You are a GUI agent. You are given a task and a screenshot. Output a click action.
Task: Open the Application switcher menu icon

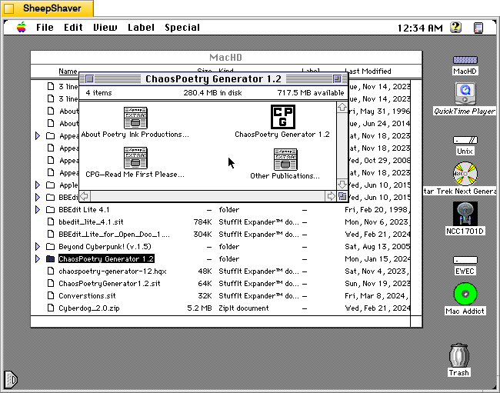478,28
